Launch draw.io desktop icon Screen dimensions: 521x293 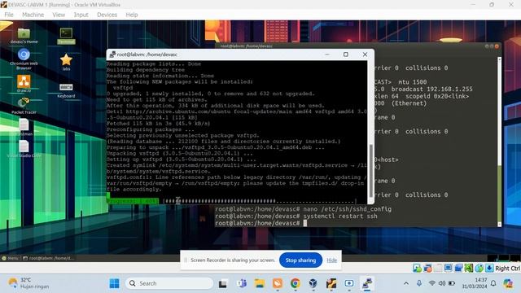(24, 83)
